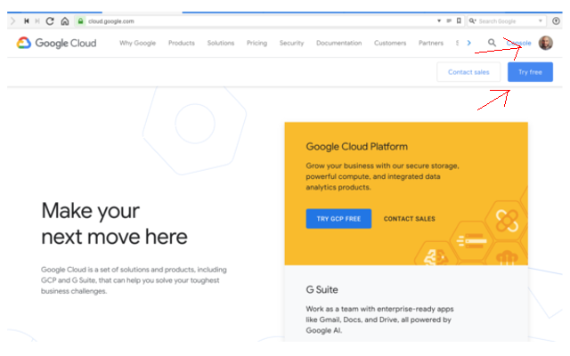Open the Customers menu item
The image size is (570, 356).
pyautogui.click(x=390, y=43)
